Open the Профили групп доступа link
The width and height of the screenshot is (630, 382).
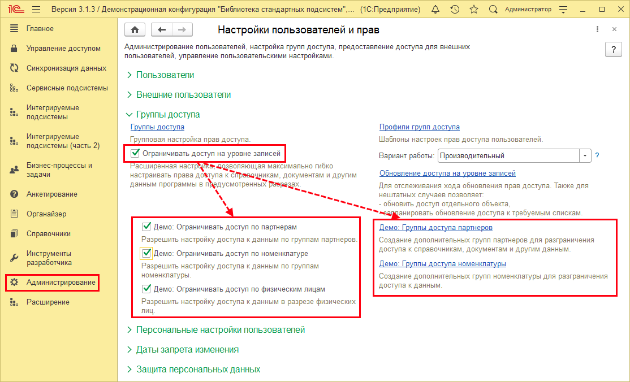coord(420,127)
